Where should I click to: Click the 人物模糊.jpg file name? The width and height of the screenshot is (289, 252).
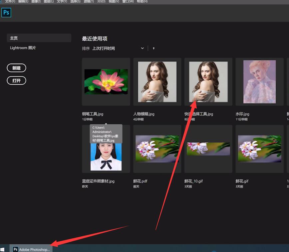[x=144, y=114]
